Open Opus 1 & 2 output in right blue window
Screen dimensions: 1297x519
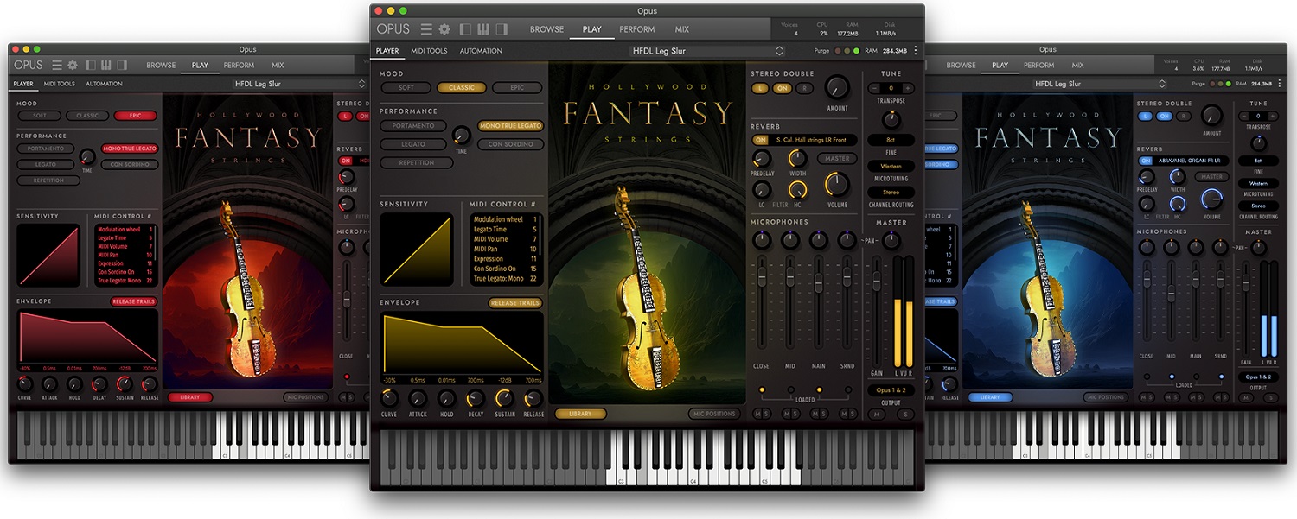[1258, 377]
